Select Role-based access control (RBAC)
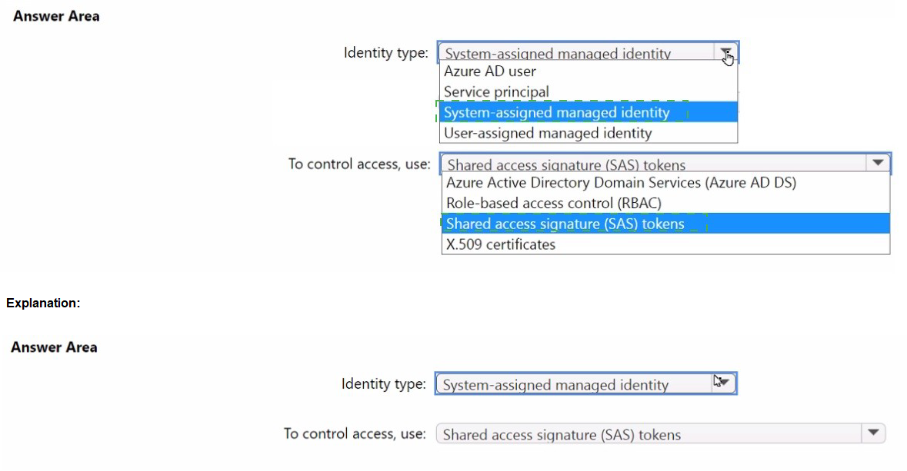This screenshot has width=907, height=471. click(x=553, y=204)
